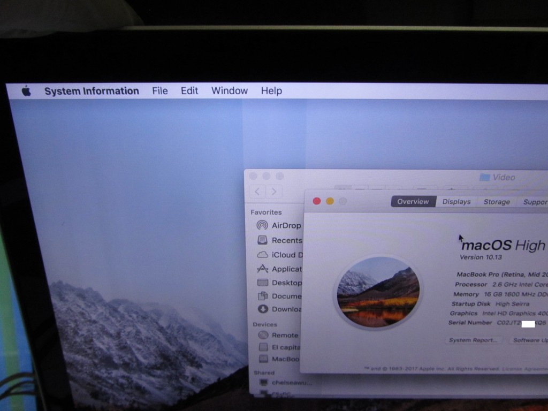Screen dimensions: 548x411
Task: Click the Documents icon in Finder sidebar
Action: click(263, 296)
